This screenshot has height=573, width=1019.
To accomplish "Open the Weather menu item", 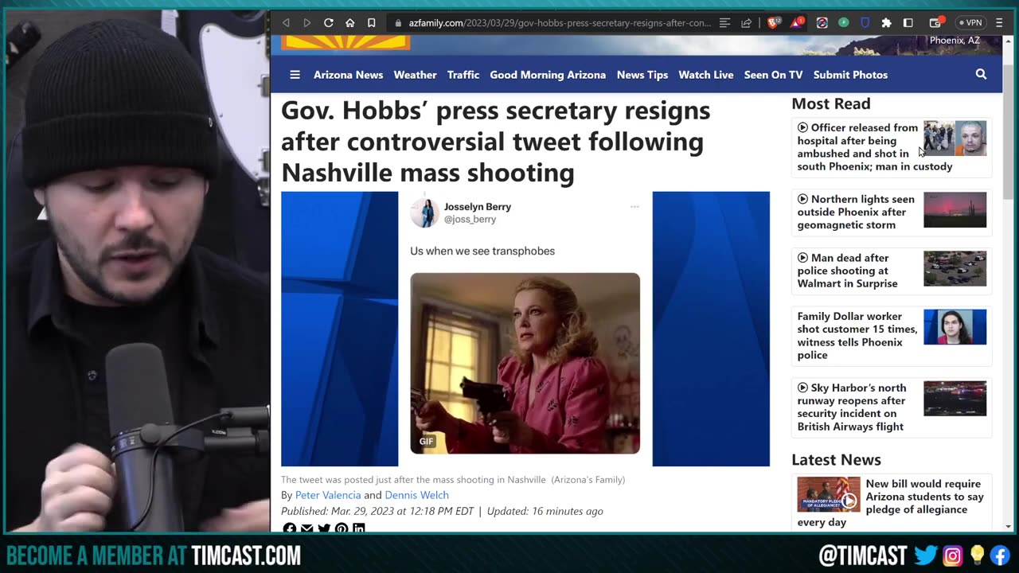I will (x=415, y=75).
